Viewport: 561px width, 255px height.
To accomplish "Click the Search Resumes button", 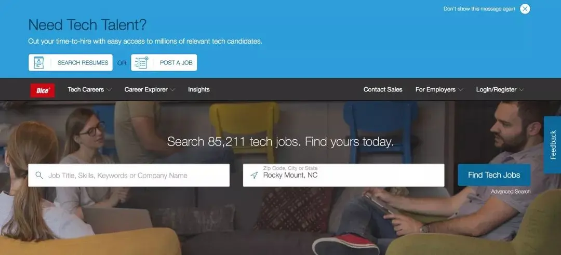I will coord(71,63).
